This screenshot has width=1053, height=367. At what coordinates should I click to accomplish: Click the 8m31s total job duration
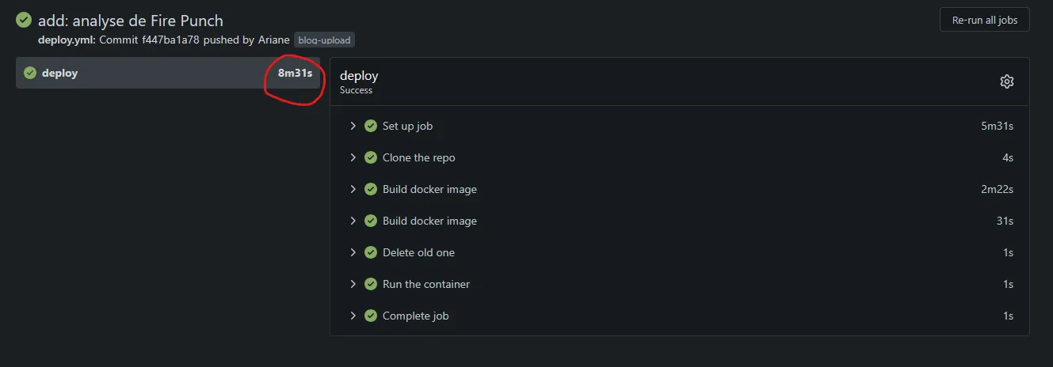coord(295,73)
